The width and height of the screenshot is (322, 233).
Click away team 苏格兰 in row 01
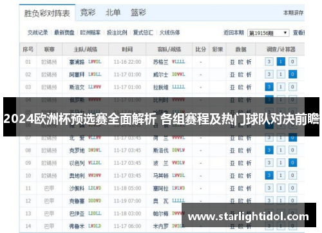[160, 62]
